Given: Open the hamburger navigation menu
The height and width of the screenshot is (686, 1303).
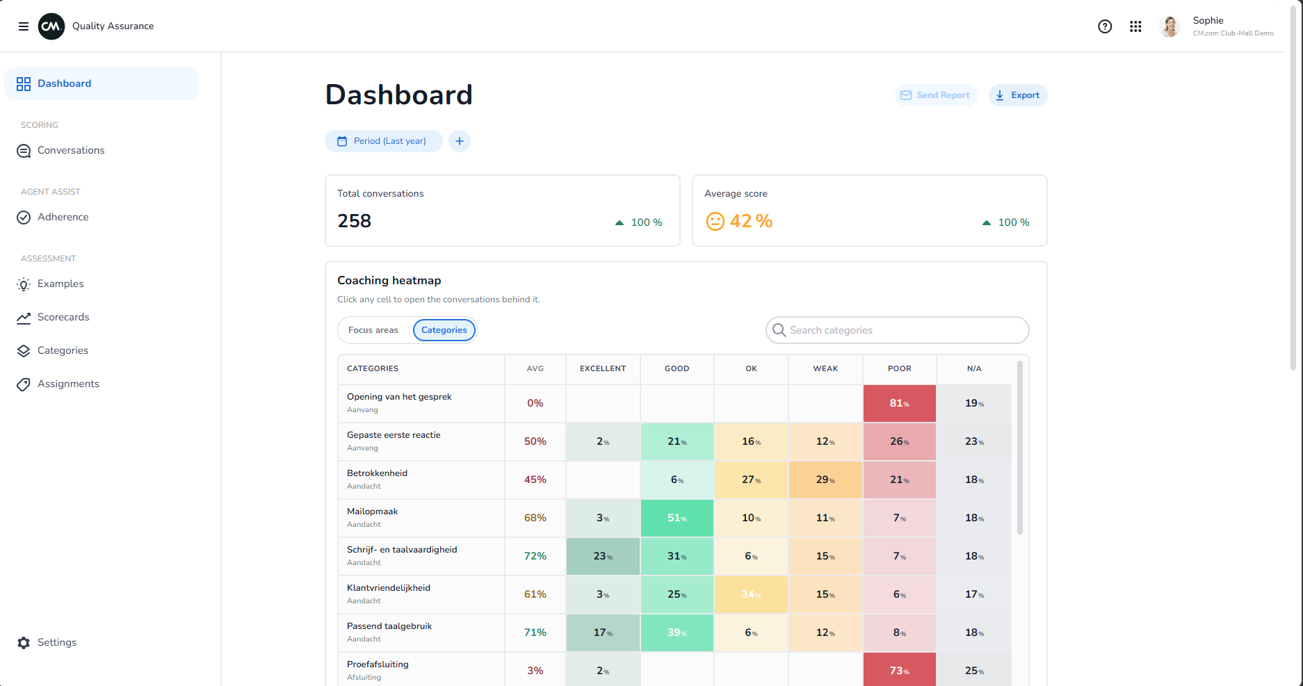Looking at the screenshot, I should pyautogui.click(x=24, y=26).
